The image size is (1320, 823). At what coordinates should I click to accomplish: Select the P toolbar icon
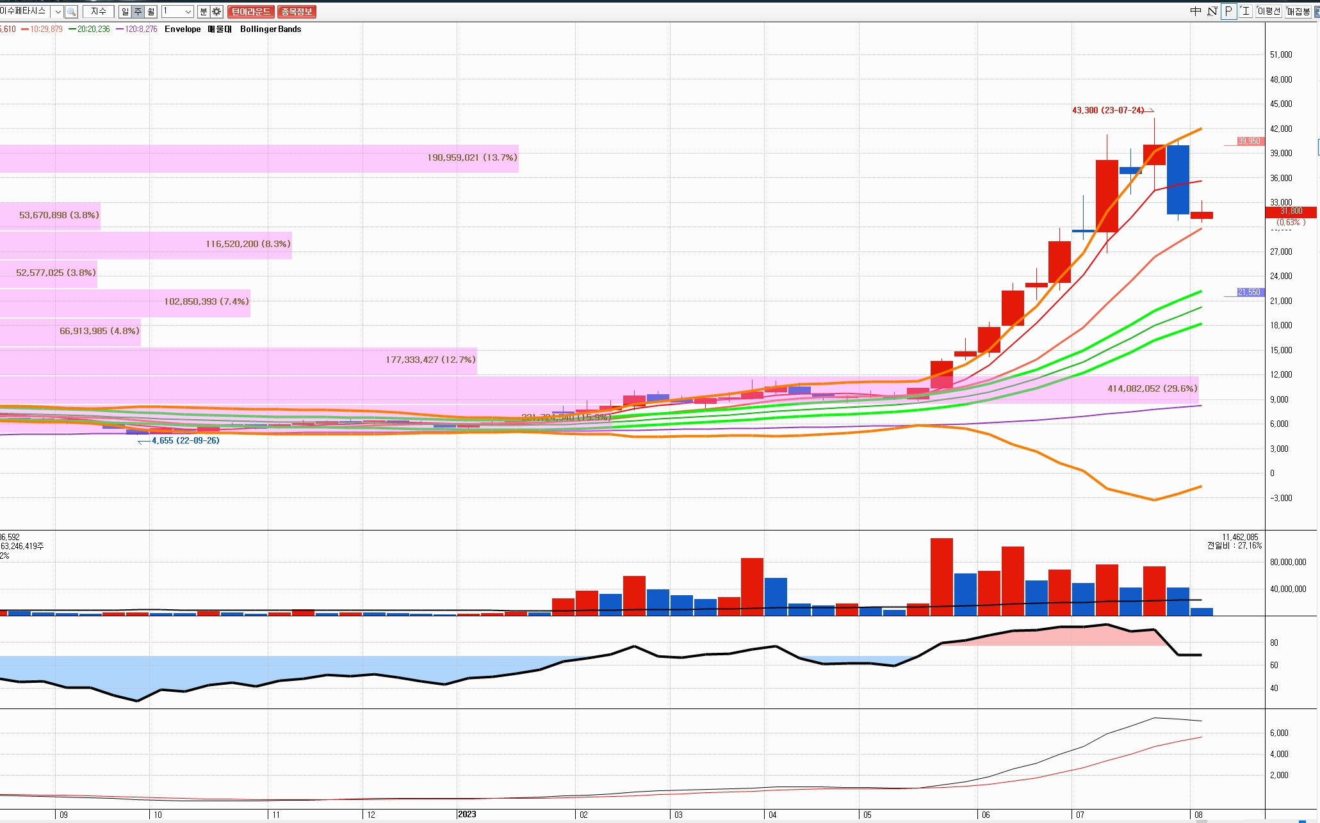point(1228,12)
